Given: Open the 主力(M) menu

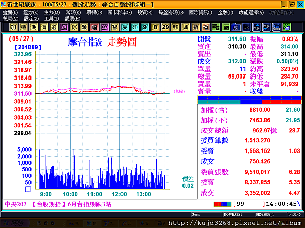Looking at the screenshot, I should [52, 13].
